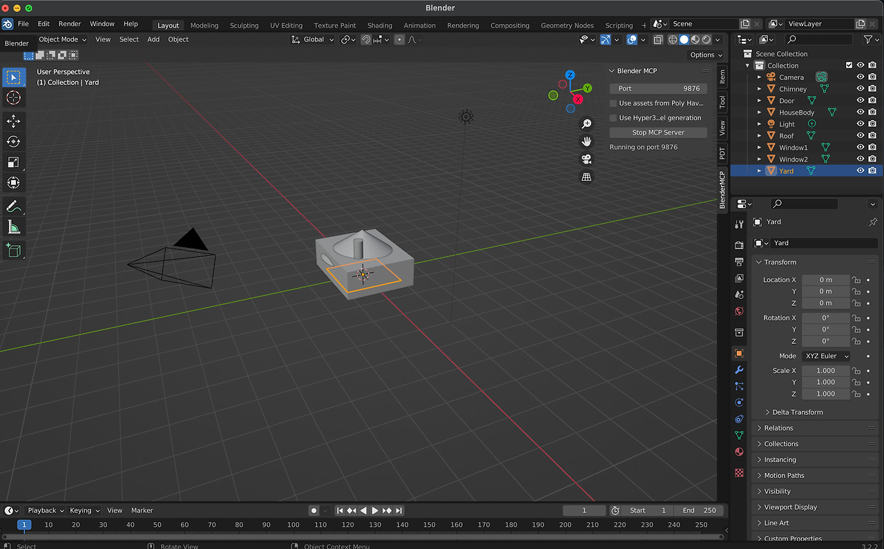Select the Cursor tool in toolbar
The image size is (884, 549).
13,97
